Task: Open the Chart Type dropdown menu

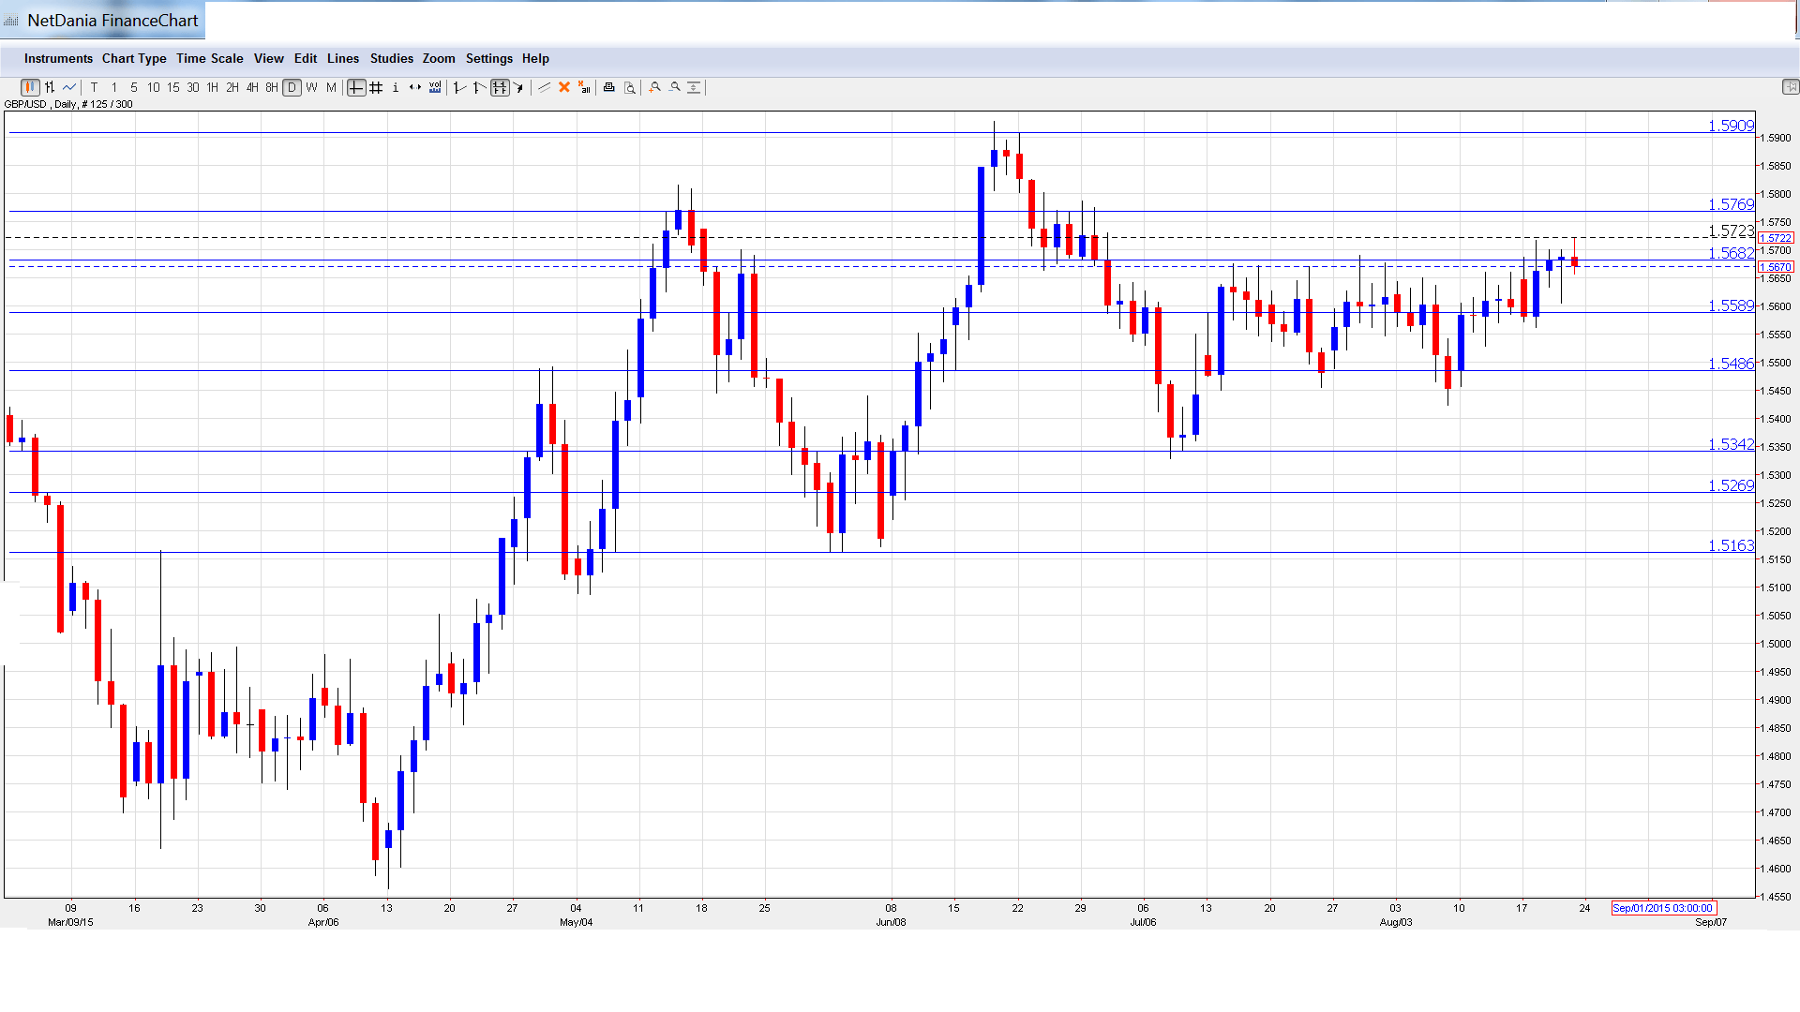Action: (134, 58)
